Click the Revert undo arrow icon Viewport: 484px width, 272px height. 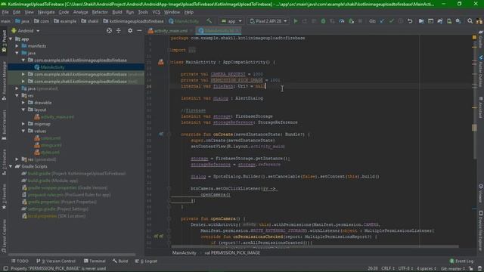(x=410, y=21)
